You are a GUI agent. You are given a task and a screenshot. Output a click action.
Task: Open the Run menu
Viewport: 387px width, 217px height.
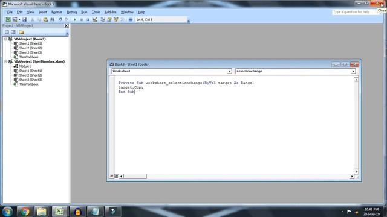click(x=84, y=12)
